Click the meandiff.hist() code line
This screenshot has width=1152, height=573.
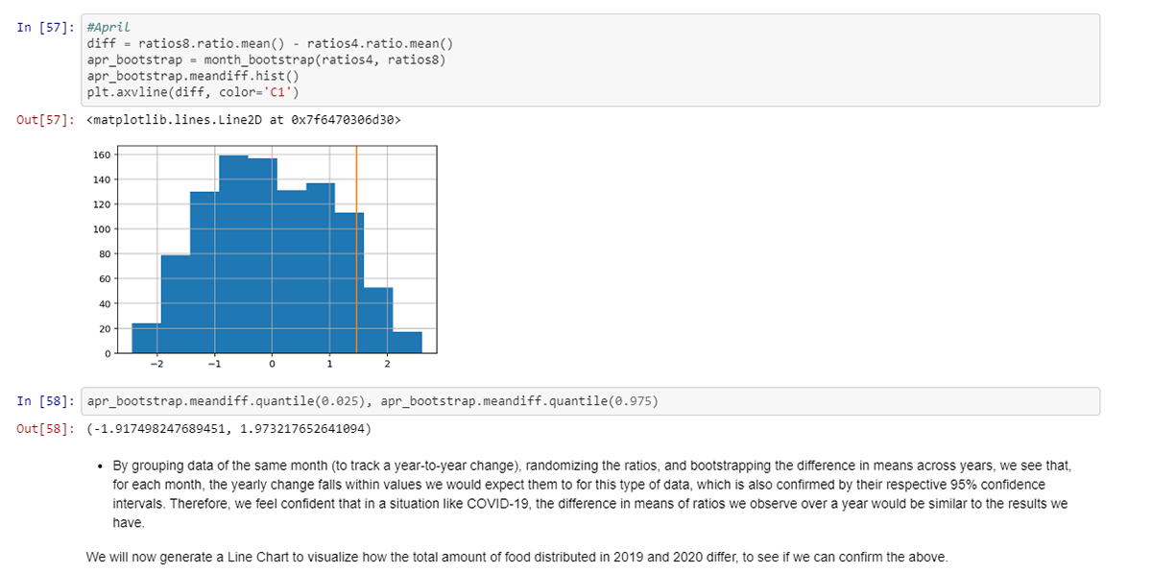(193, 76)
